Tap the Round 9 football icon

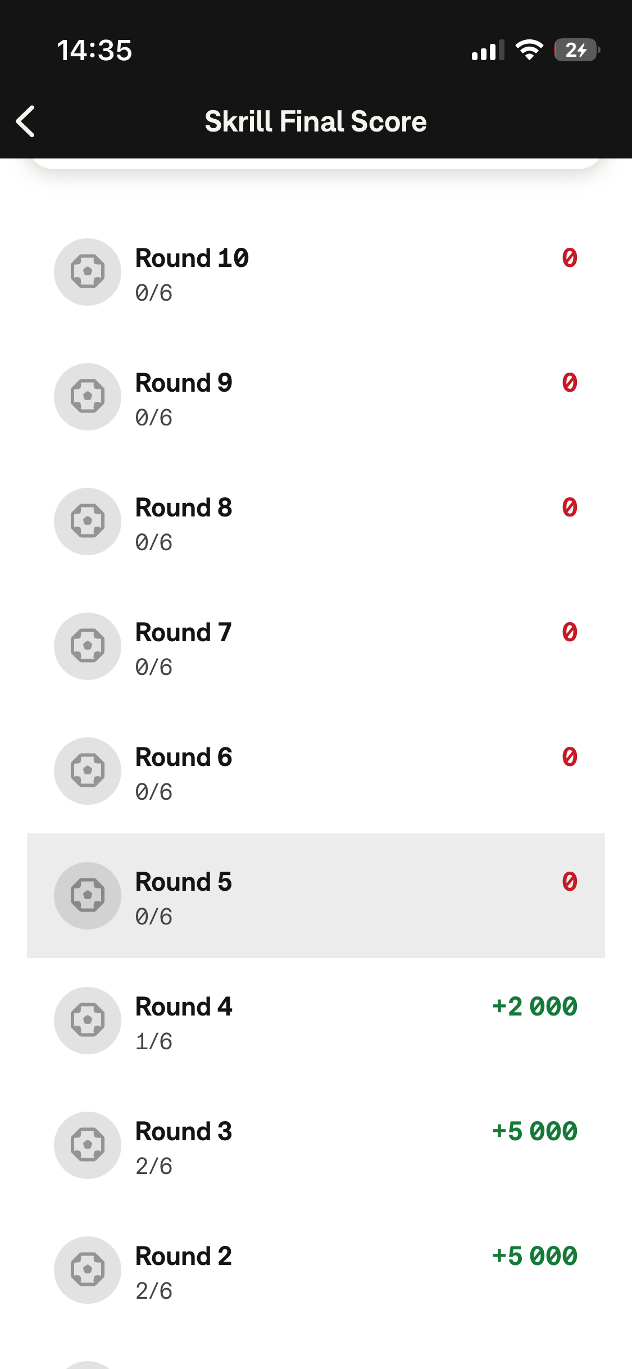88,397
